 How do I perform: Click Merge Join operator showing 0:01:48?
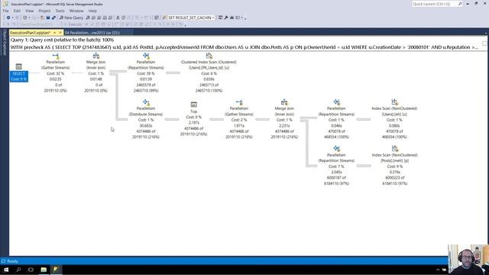[x=96, y=73]
